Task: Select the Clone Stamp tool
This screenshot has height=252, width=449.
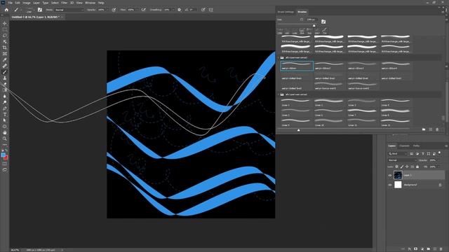Action: 5,78
